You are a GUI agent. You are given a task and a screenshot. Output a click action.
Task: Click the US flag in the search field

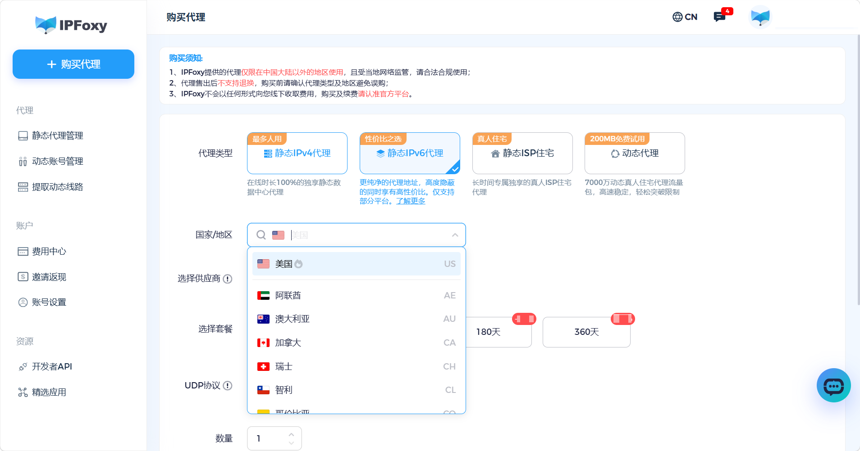(279, 235)
